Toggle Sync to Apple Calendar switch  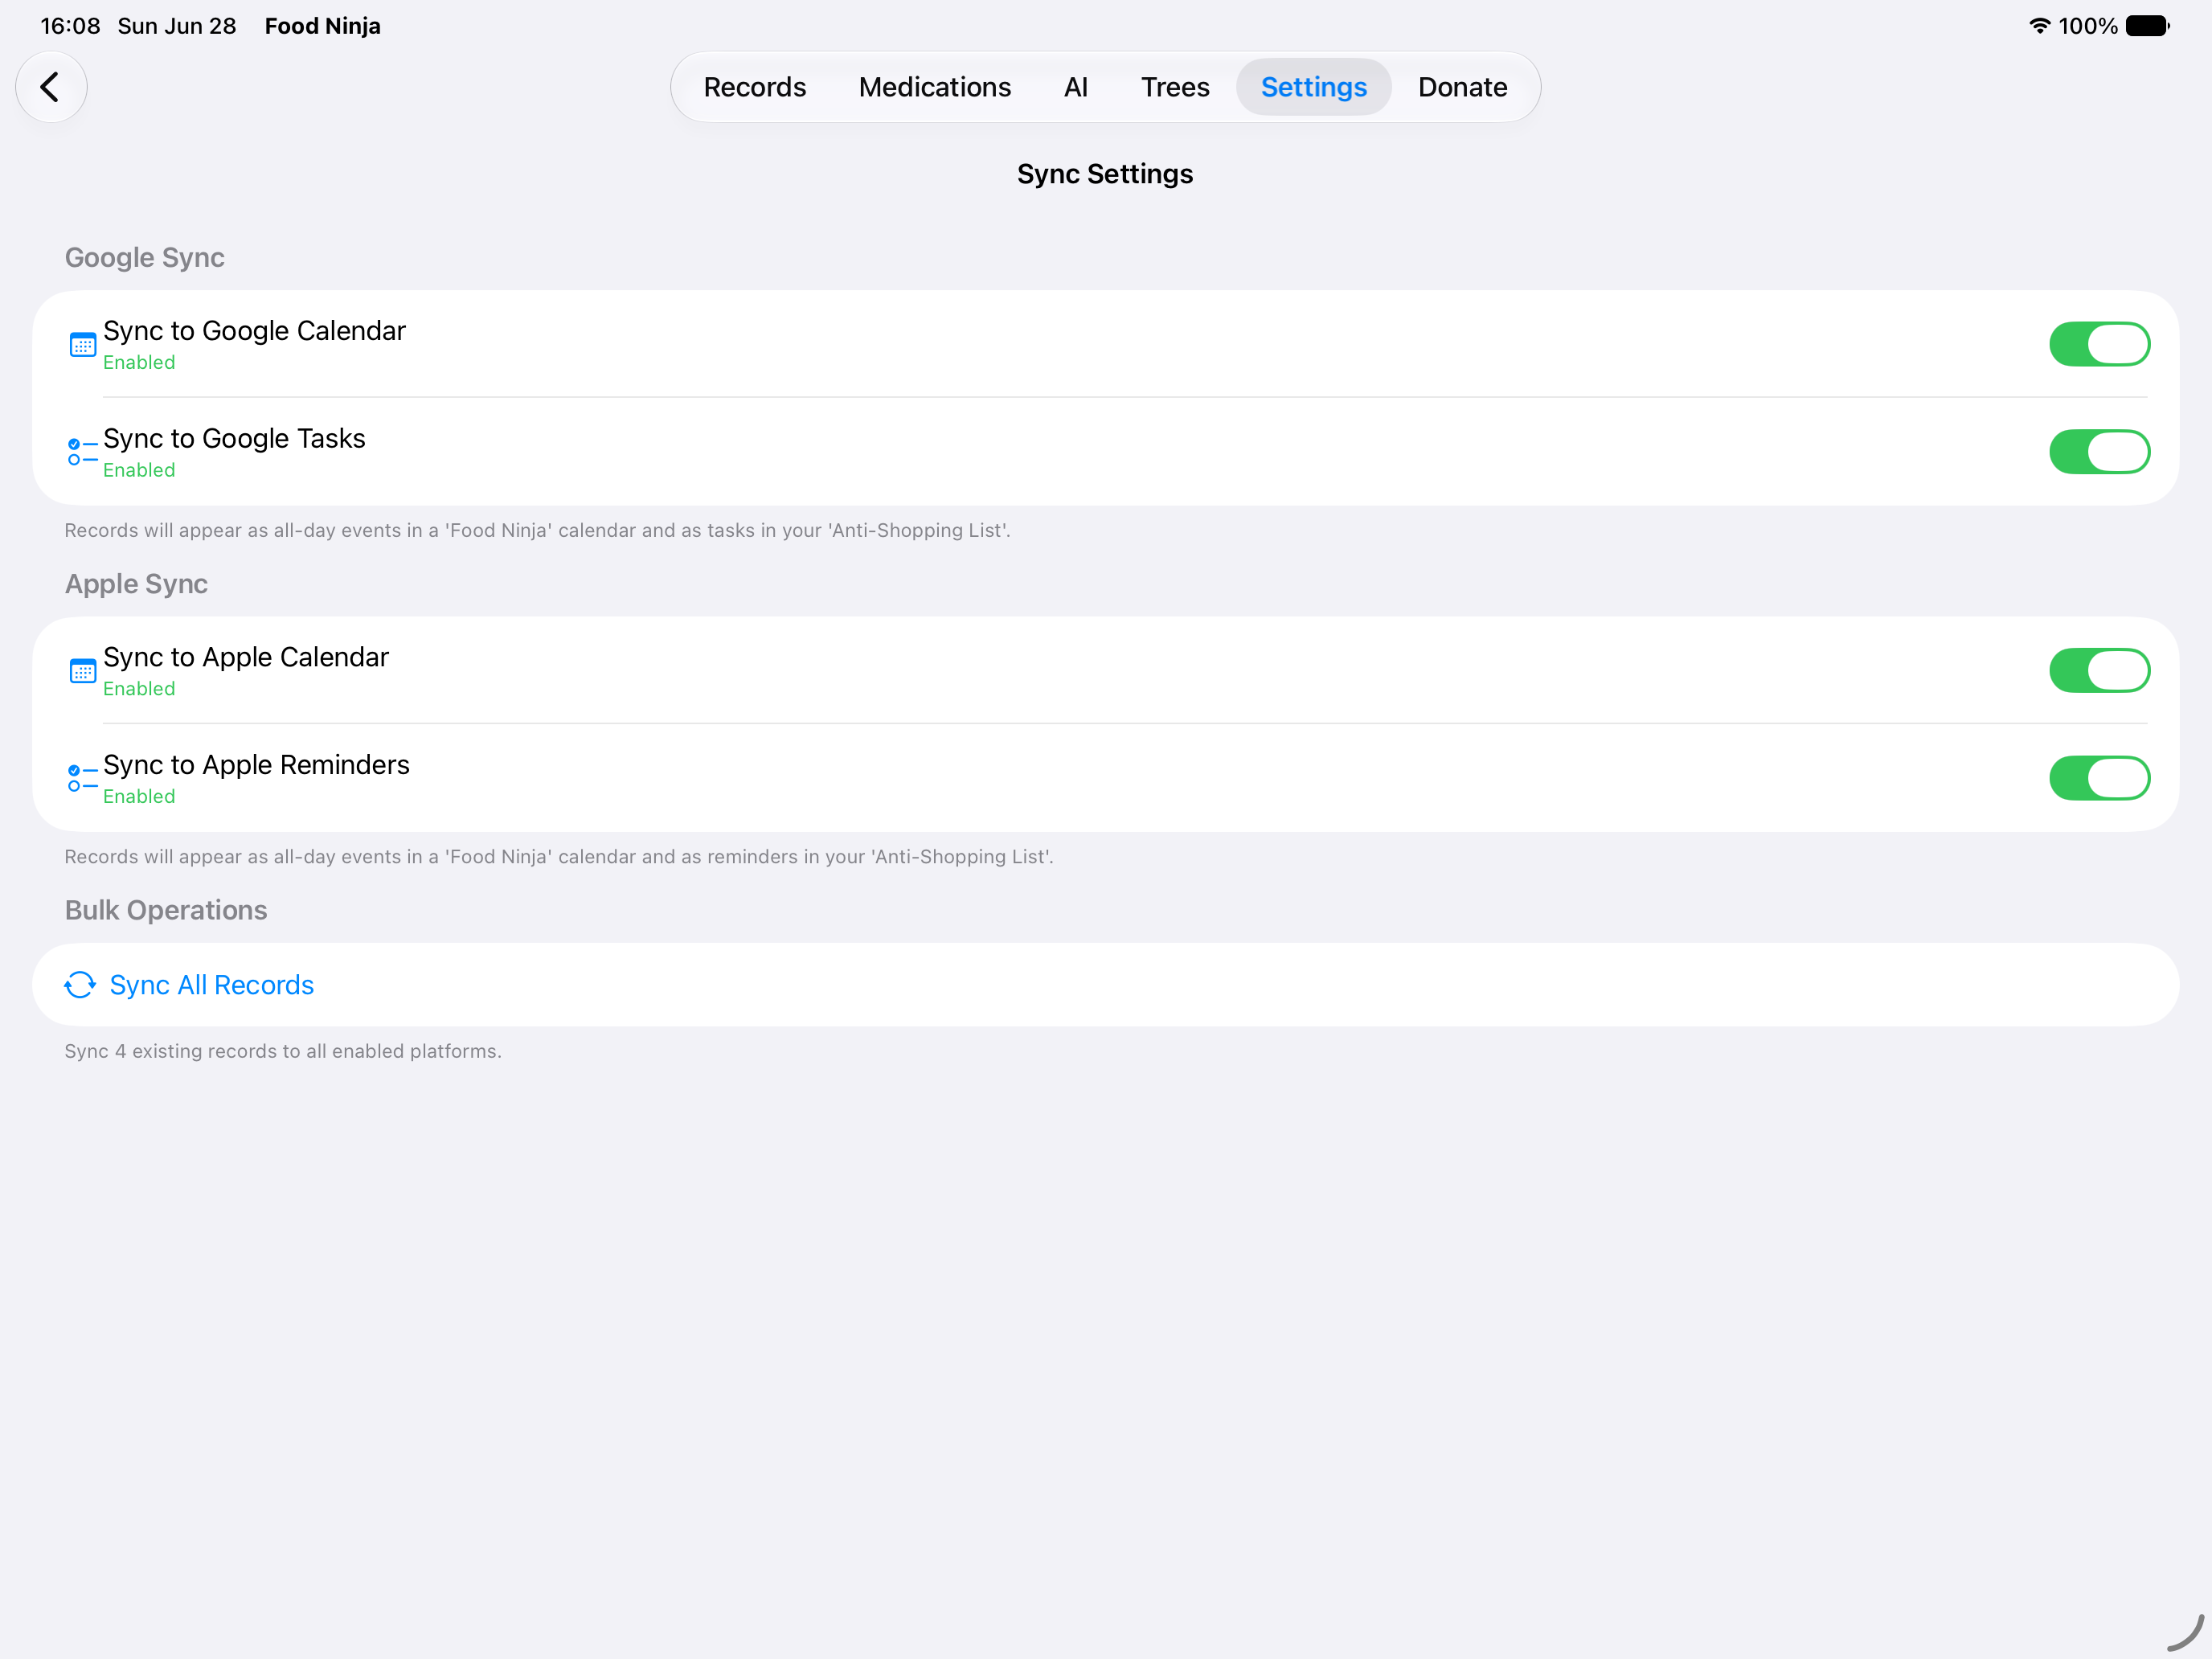(2099, 670)
